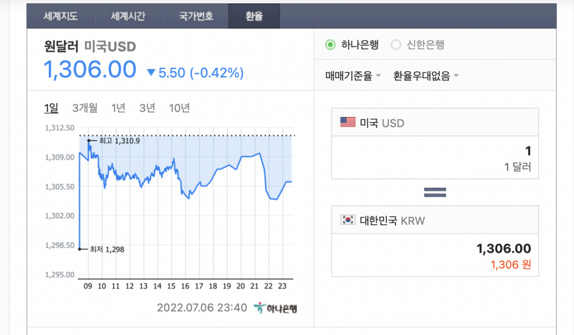Select the 하나은행 radio button
This screenshot has height=335, width=574.
tap(330, 45)
